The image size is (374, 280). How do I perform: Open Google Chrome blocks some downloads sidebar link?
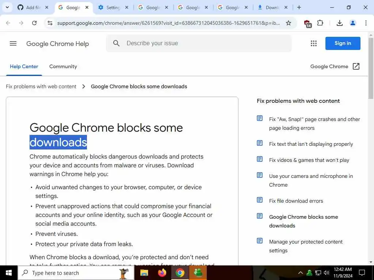point(304,221)
